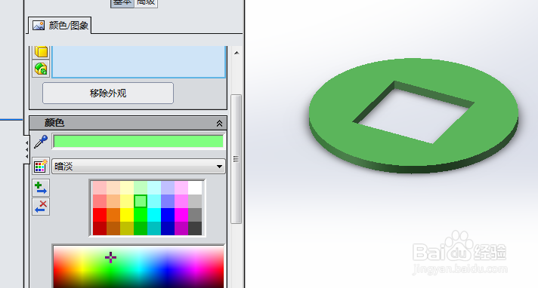Choose the brown-orange swatch
Viewport: 538px width, 288px height.
coord(113,228)
